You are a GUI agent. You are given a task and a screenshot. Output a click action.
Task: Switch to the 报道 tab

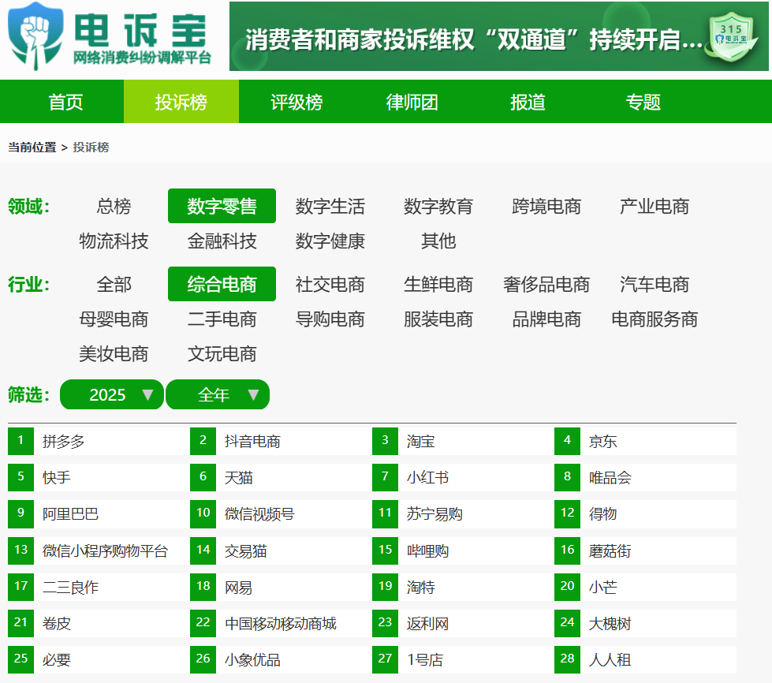pos(528,102)
